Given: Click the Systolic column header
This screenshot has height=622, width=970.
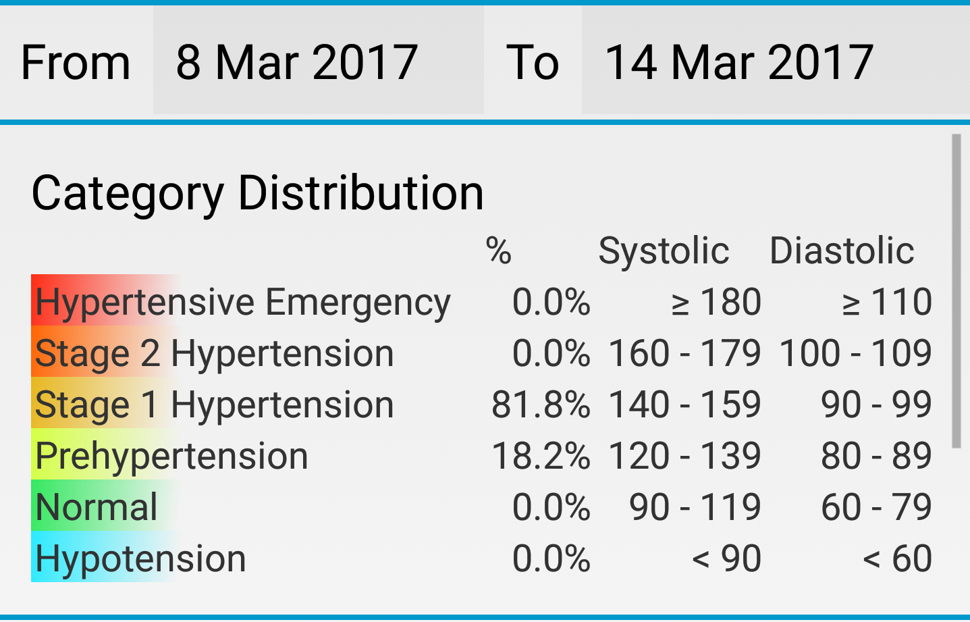Looking at the screenshot, I should [664, 251].
